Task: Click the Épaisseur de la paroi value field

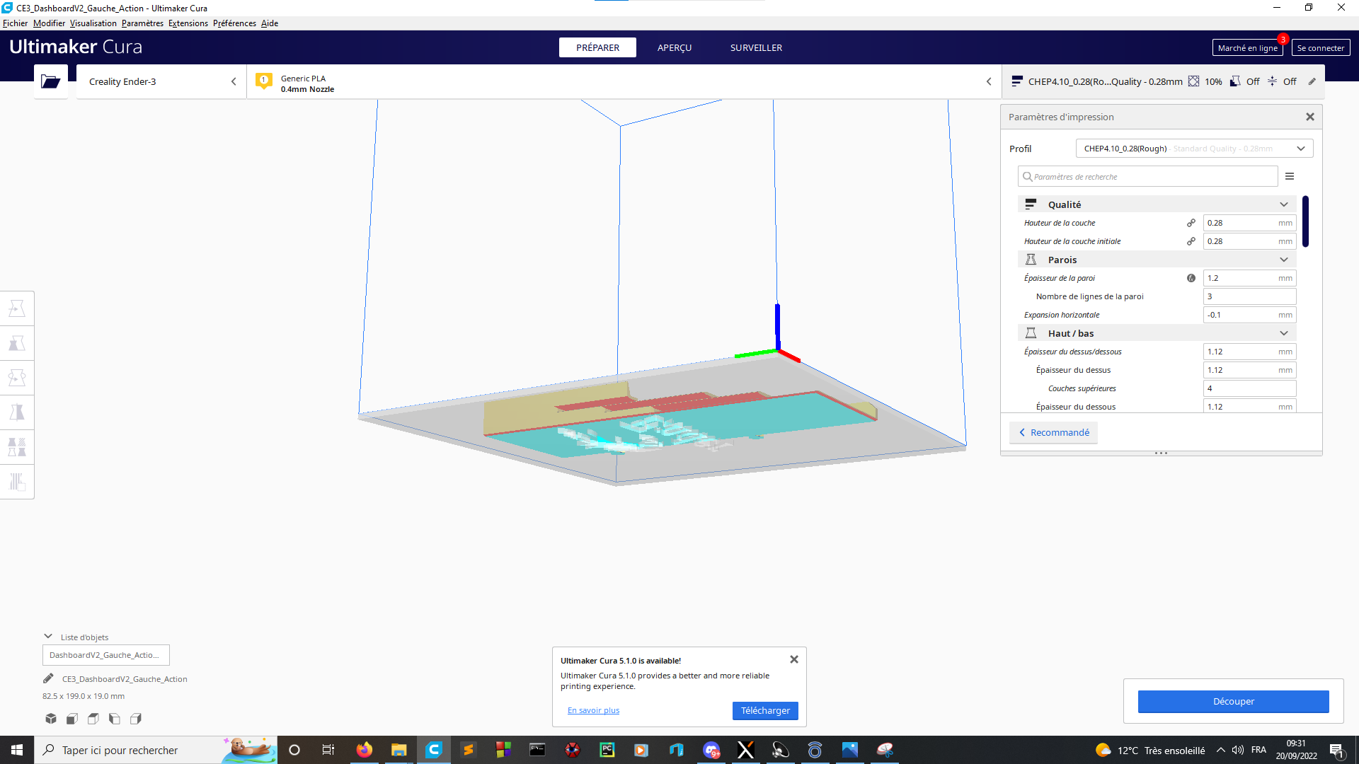Action: (1249, 278)
